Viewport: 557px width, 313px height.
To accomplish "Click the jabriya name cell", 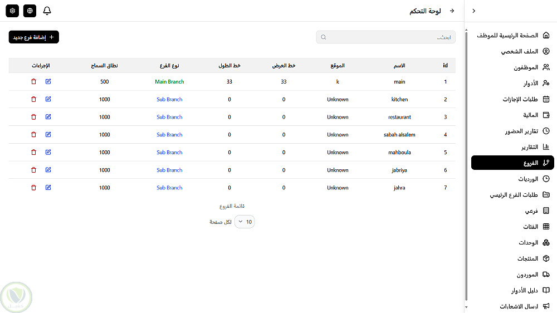I will pos(399,170).
